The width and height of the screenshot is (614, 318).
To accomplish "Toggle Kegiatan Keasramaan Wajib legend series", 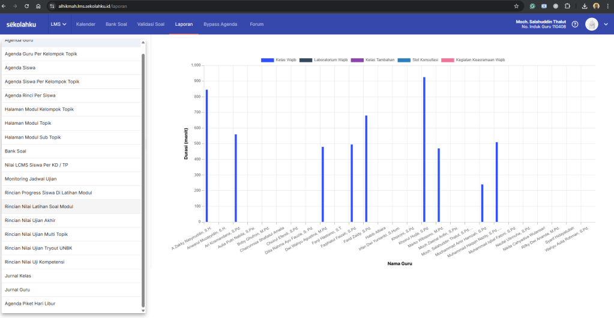I will pos(473,60).
